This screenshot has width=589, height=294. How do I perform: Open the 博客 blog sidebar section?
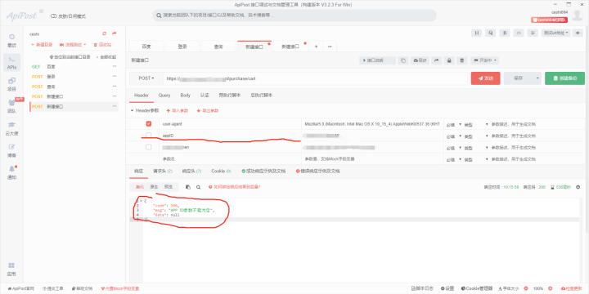click(x=11, y=151)
